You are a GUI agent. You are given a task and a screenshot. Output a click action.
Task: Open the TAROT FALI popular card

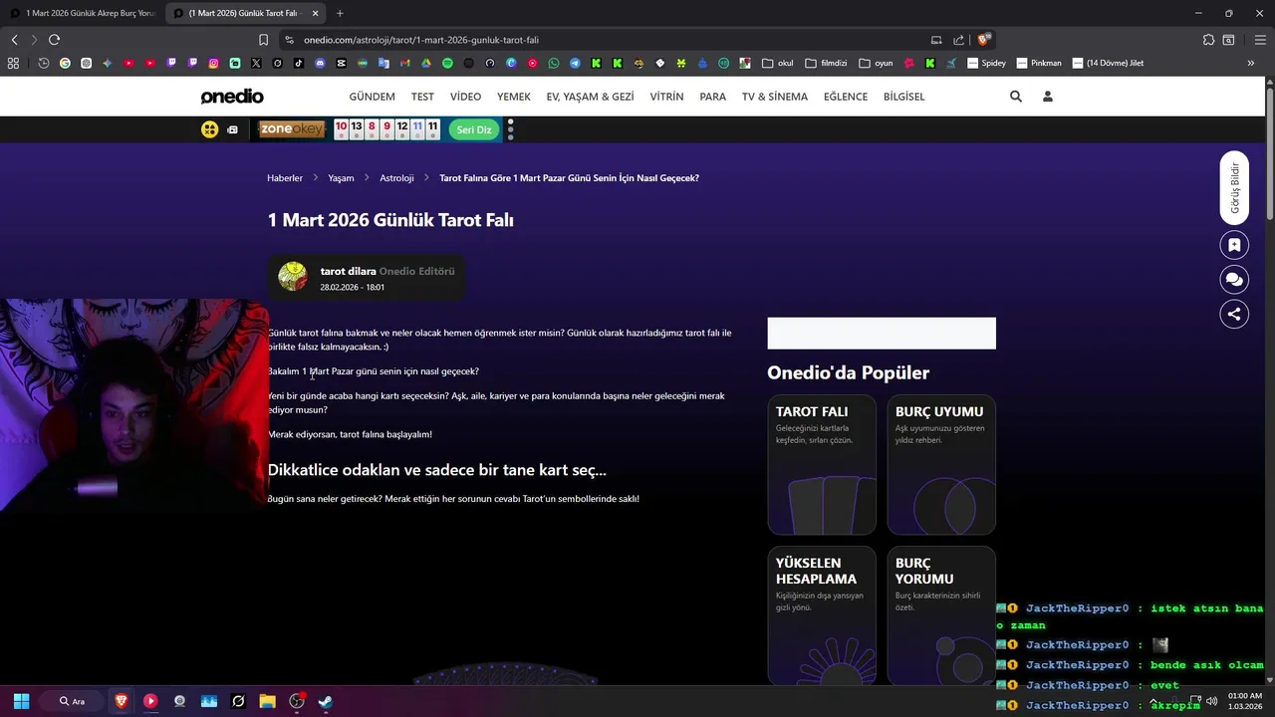coord(822,465)
